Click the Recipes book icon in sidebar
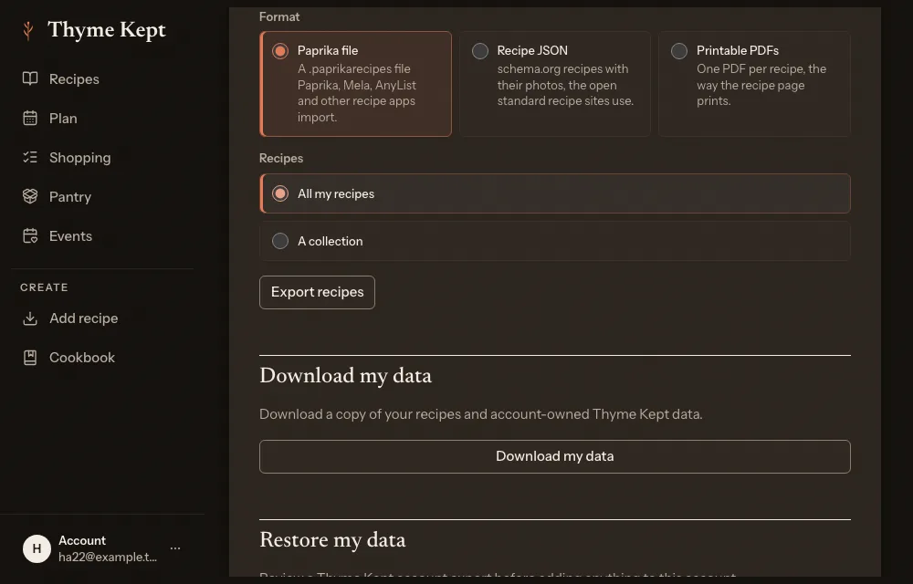913x584 pixels. coord(30,78)
